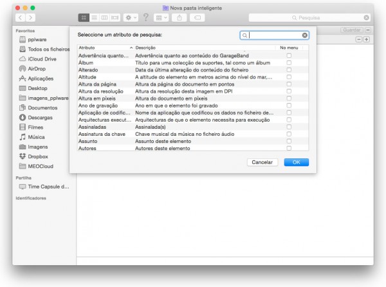386x287 pixels.
Task: Enable Altura da resolução checkbox
Action: (x=289, y=91)
